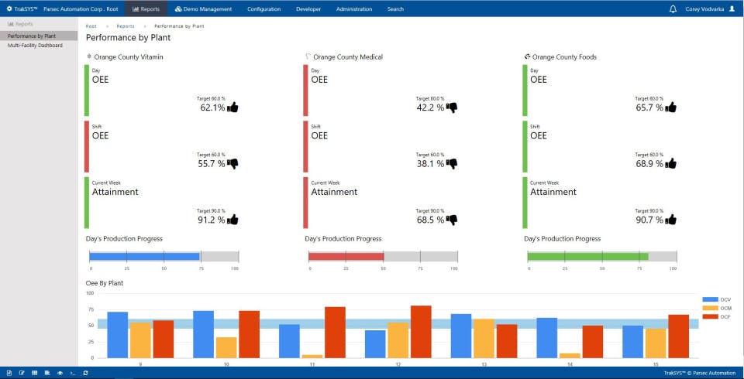Open the edit pencil icon in bottom toolbar

pos(22,373)
